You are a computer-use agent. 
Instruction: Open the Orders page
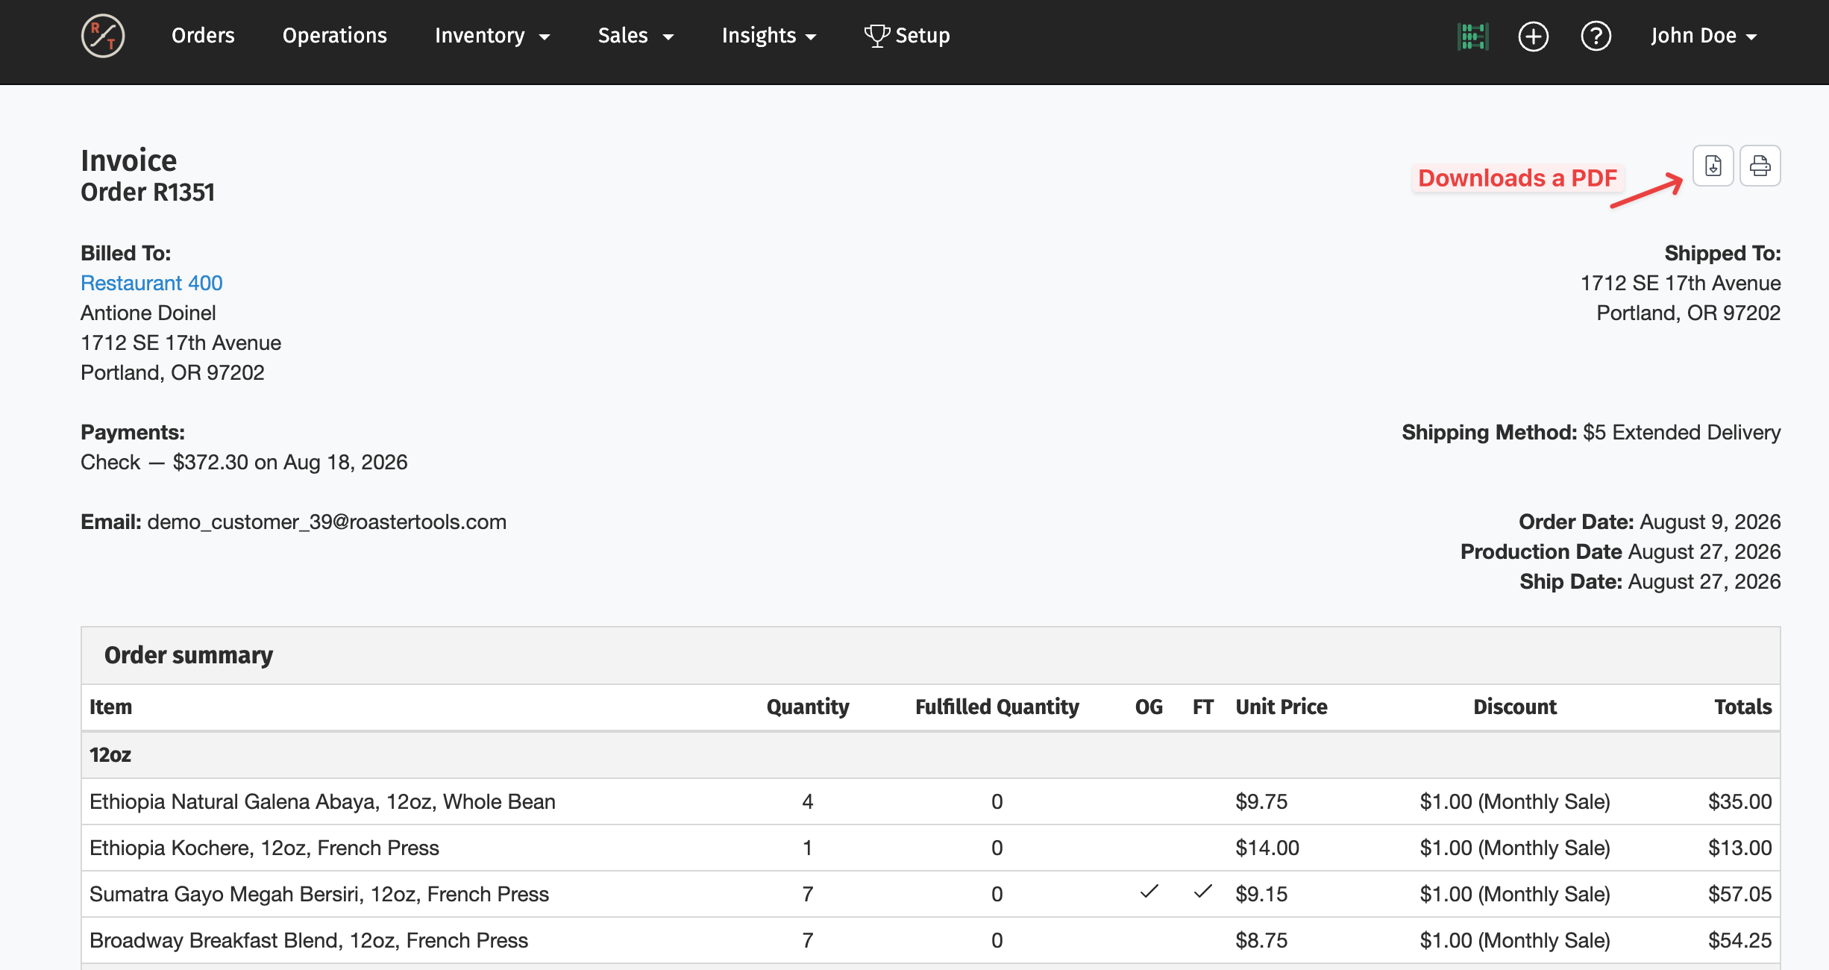[203, 36]
